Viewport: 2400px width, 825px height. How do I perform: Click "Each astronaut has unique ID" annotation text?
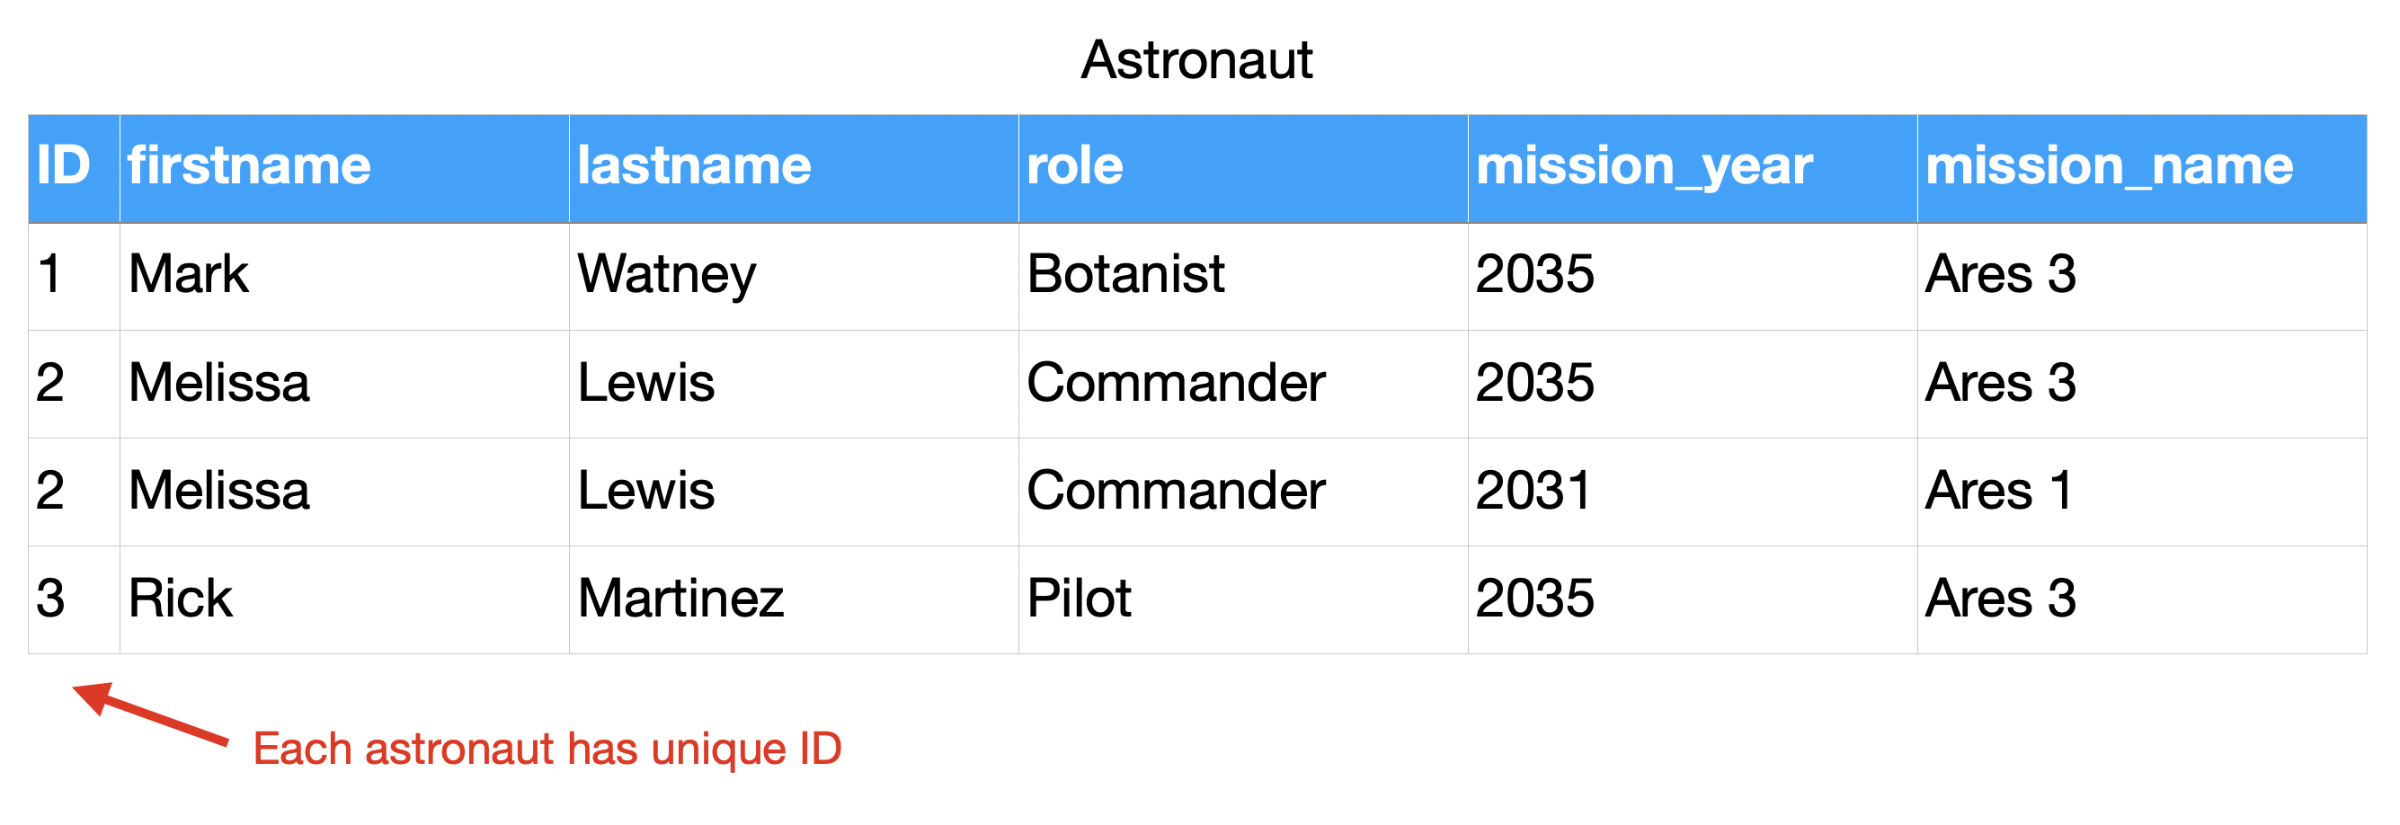547,750
